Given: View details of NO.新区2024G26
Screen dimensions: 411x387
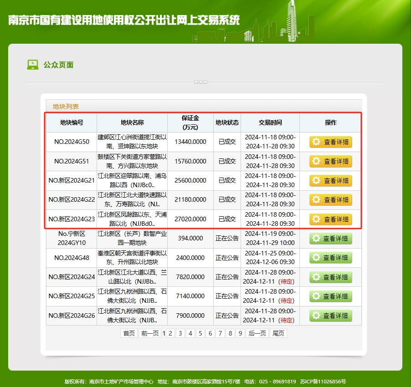Looking at the screenshot, I should pos(330,316).
